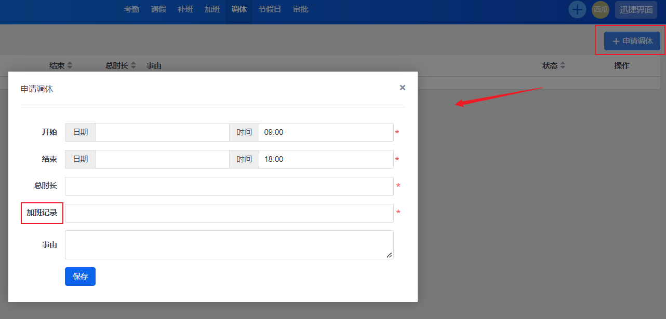Screen dimensions: 666x319
Task: Click the 迅捷界面 button
Action: (636, 10)
